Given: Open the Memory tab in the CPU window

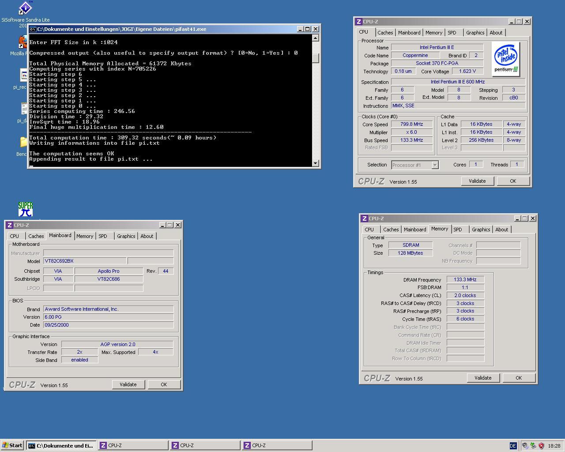Looking at the screenshot, I should [434, 33].
